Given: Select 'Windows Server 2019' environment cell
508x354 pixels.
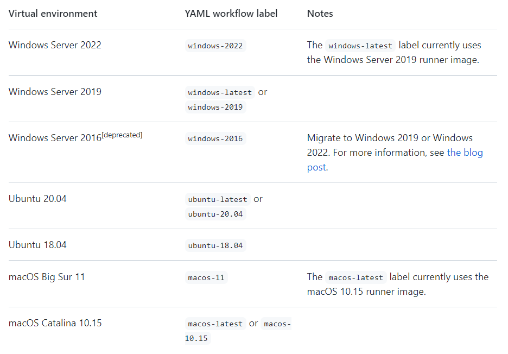Looking at the screenshot, I should pyautogui.click(x=55, y=92).
